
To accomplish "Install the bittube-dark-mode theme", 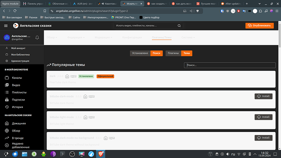I will (x=263, y=96).
